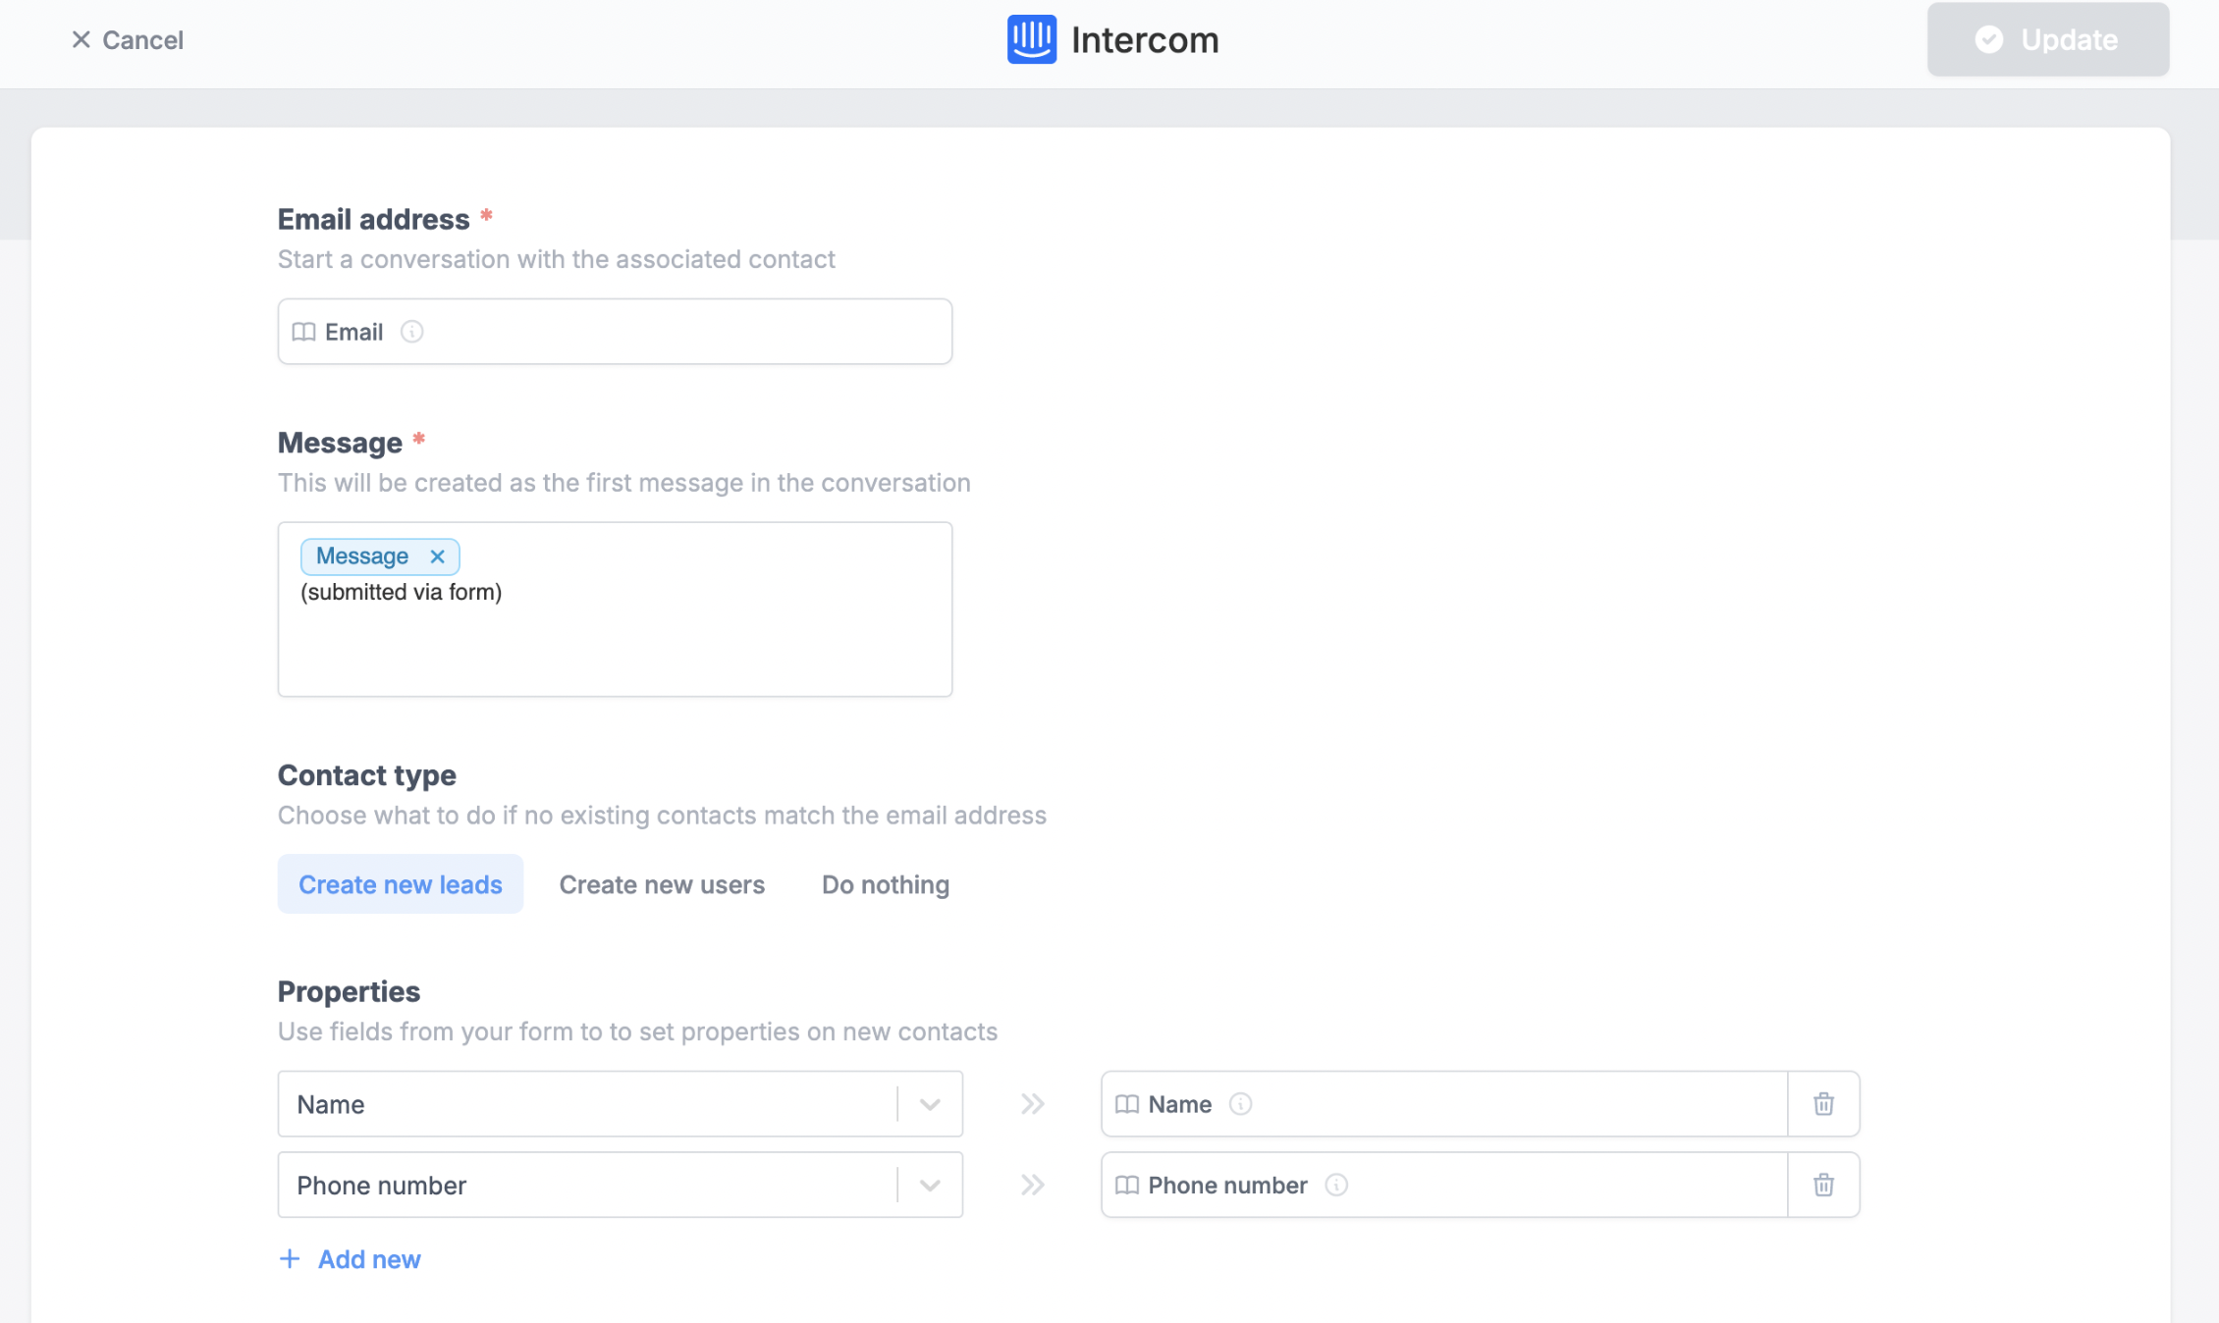Select the Create new users contact type
This screenshot has height=1323, width=2219.
point(662,884)
